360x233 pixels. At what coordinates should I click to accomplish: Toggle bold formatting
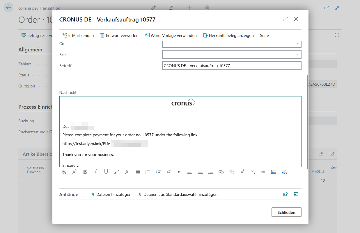(85, 172)
